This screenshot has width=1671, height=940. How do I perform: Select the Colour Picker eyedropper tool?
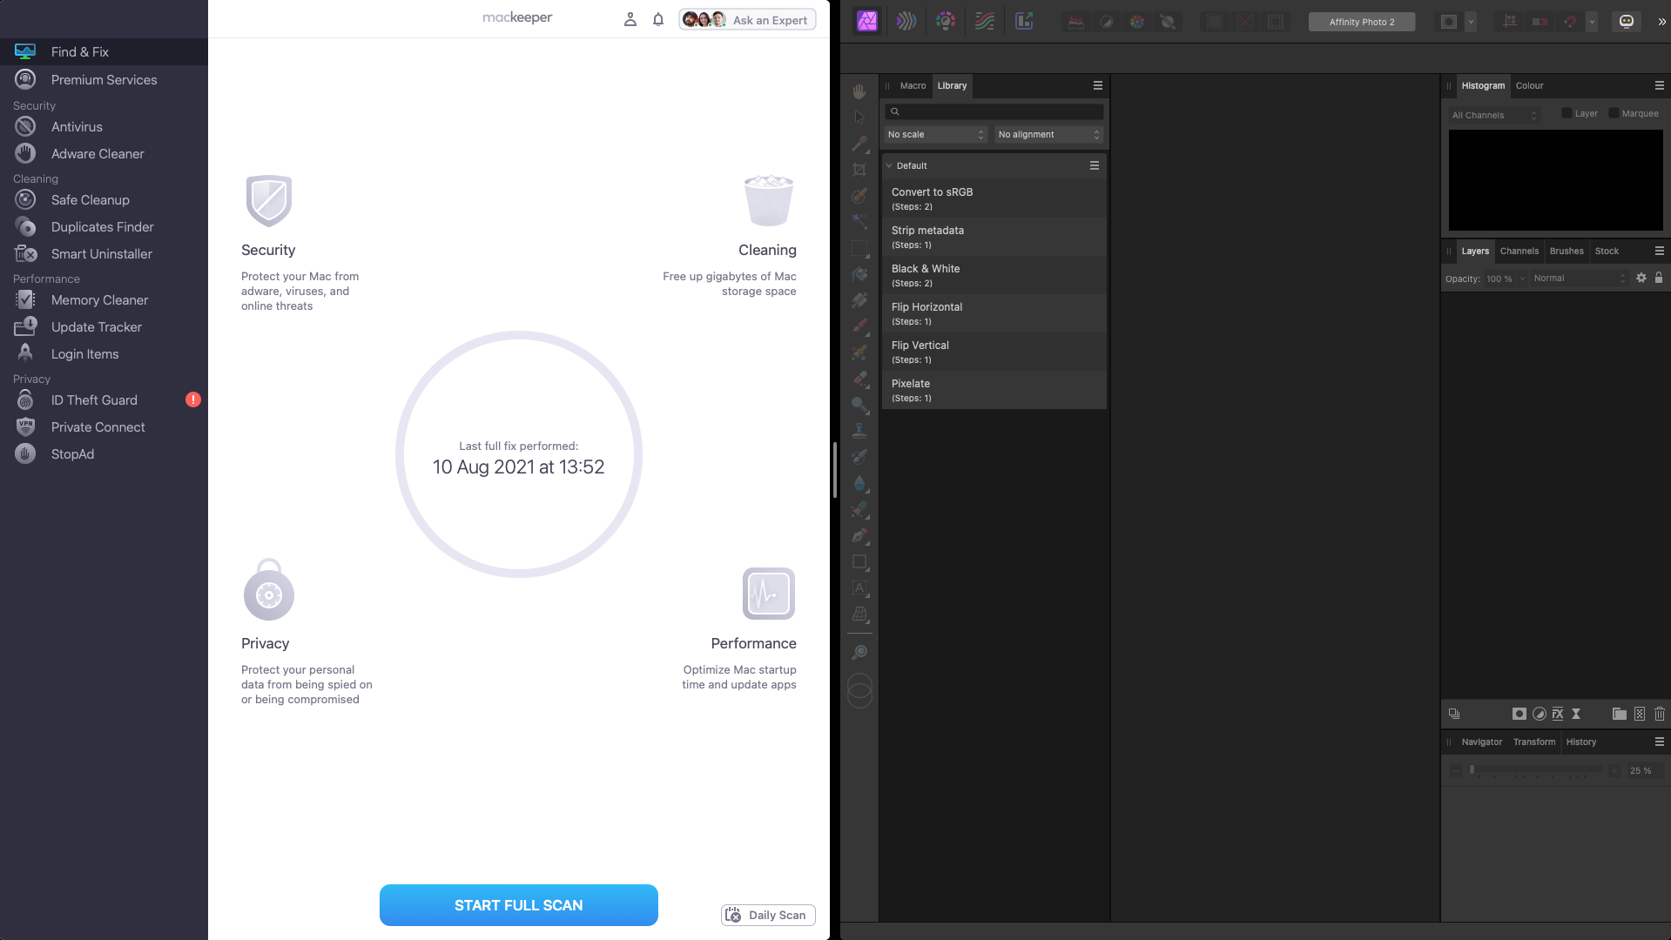tap(859, 144)
